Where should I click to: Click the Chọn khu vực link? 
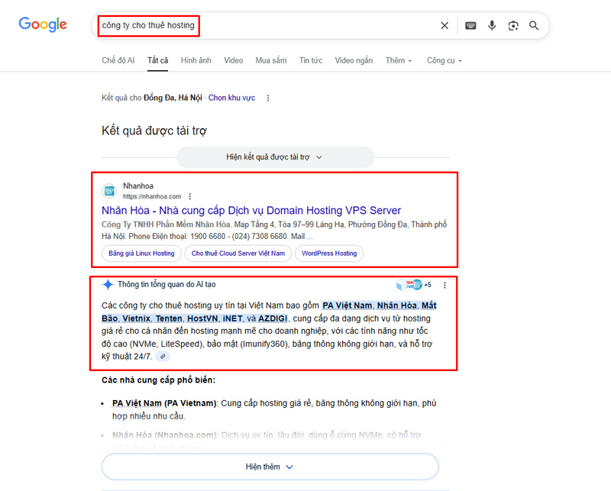pos(231,98)
